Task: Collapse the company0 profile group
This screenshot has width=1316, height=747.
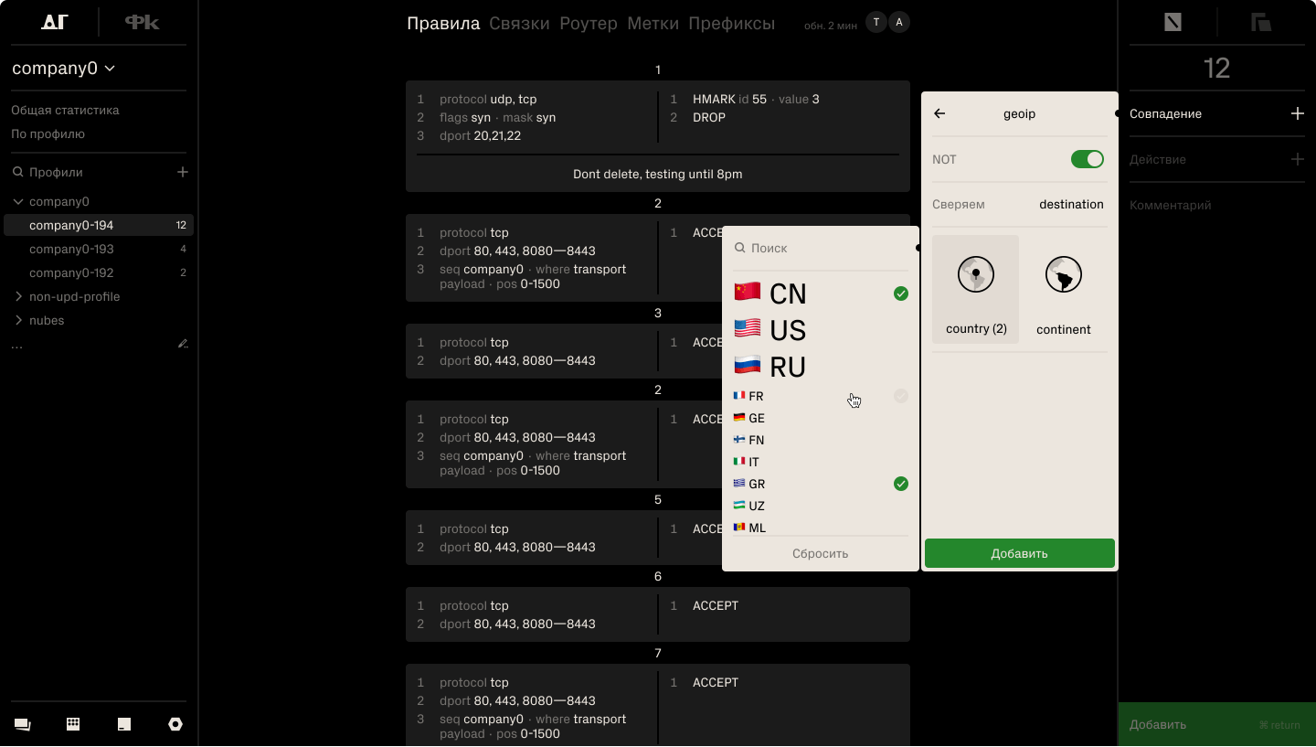Action: pos(20,201)
